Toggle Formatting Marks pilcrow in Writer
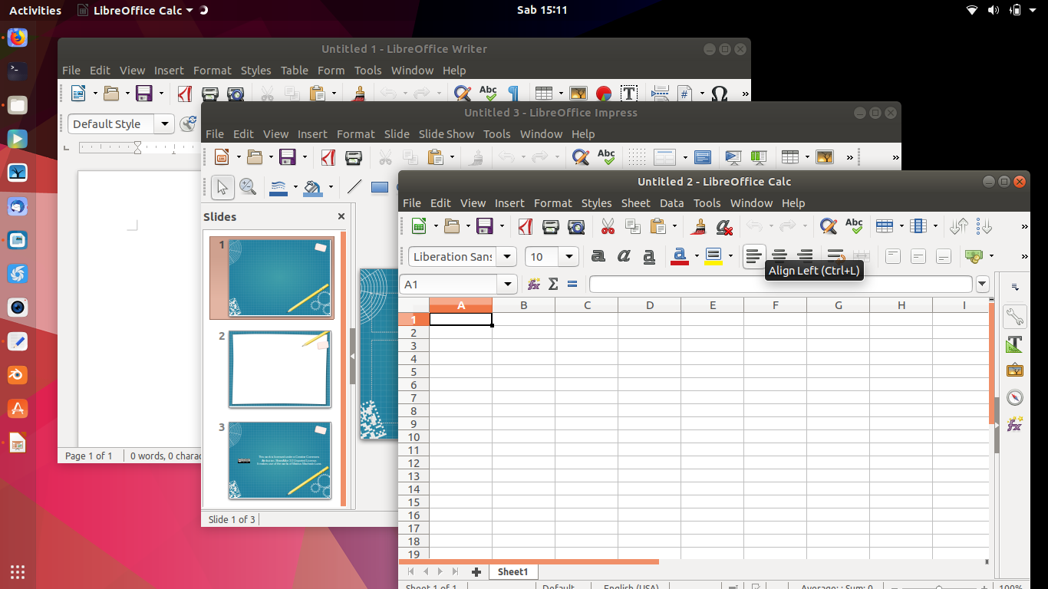The width and height of the screenshot is (1048, 589). 513,94
